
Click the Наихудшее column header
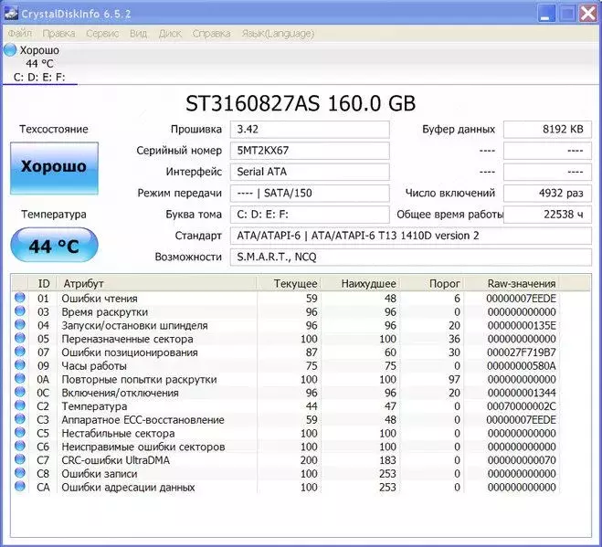coord(361,284)
